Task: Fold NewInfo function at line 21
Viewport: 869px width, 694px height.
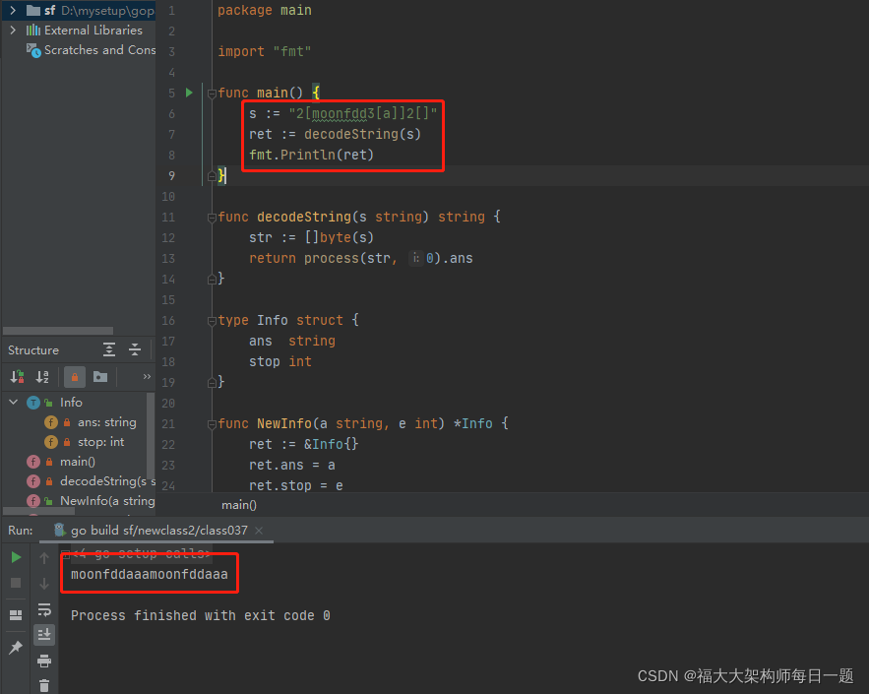Action: point(212,424)
